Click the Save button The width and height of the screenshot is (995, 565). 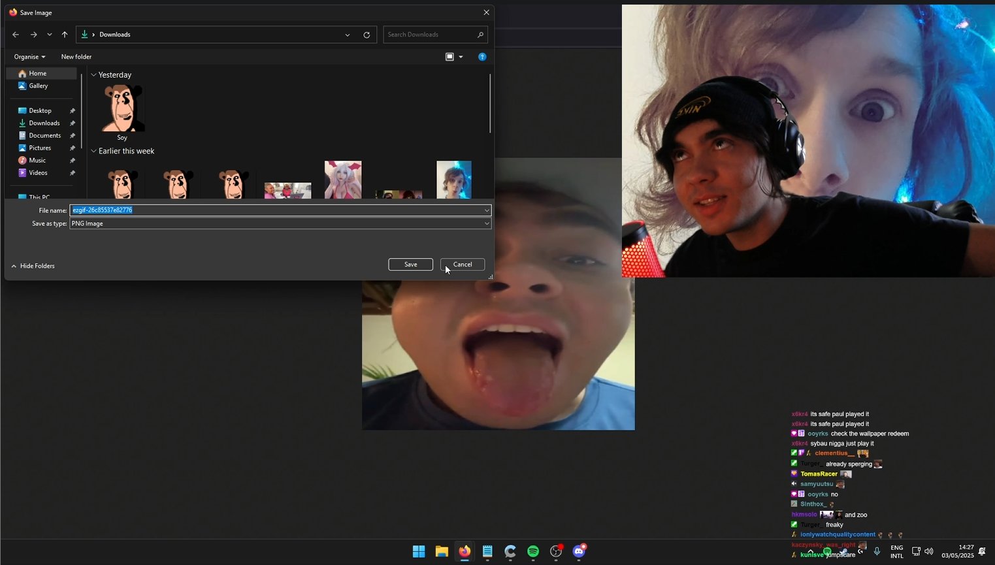[x=410, y=265]
